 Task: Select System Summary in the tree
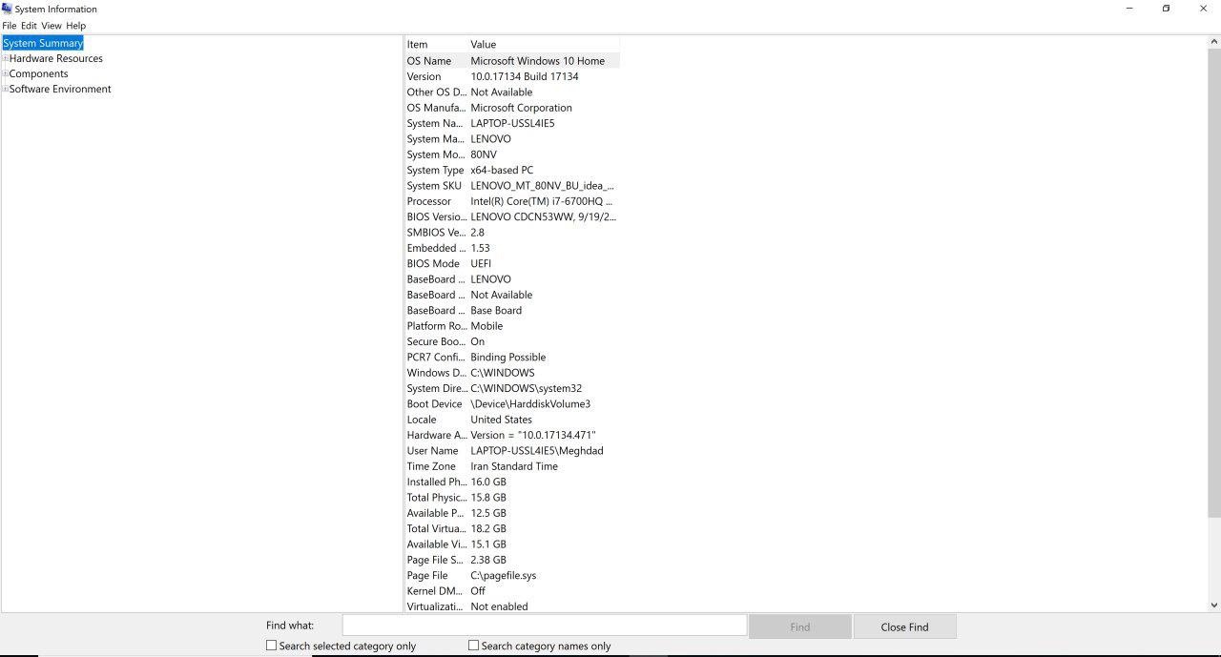43,43
